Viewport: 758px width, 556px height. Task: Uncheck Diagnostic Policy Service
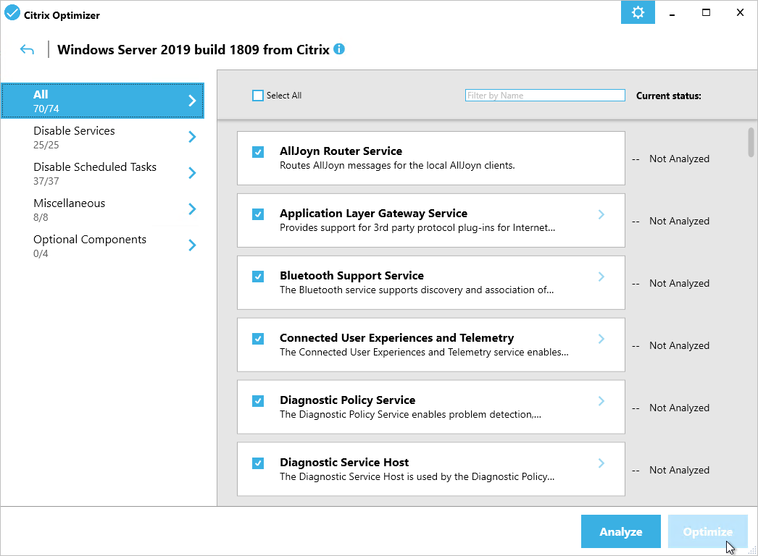(258, 401)
